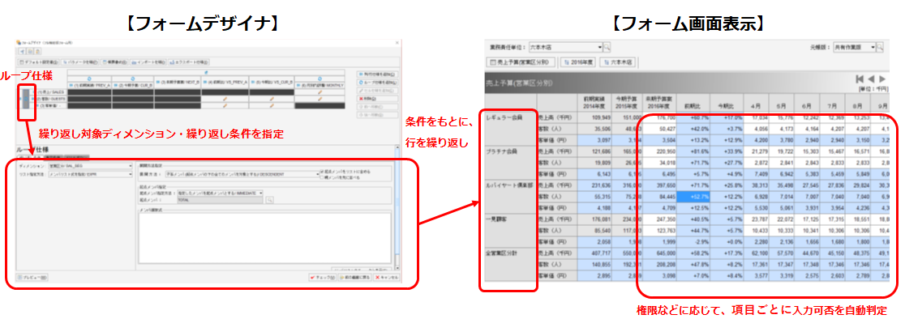Click the キャンセル button
This screenshot has width=905, height=319.
tap(385, 277)
